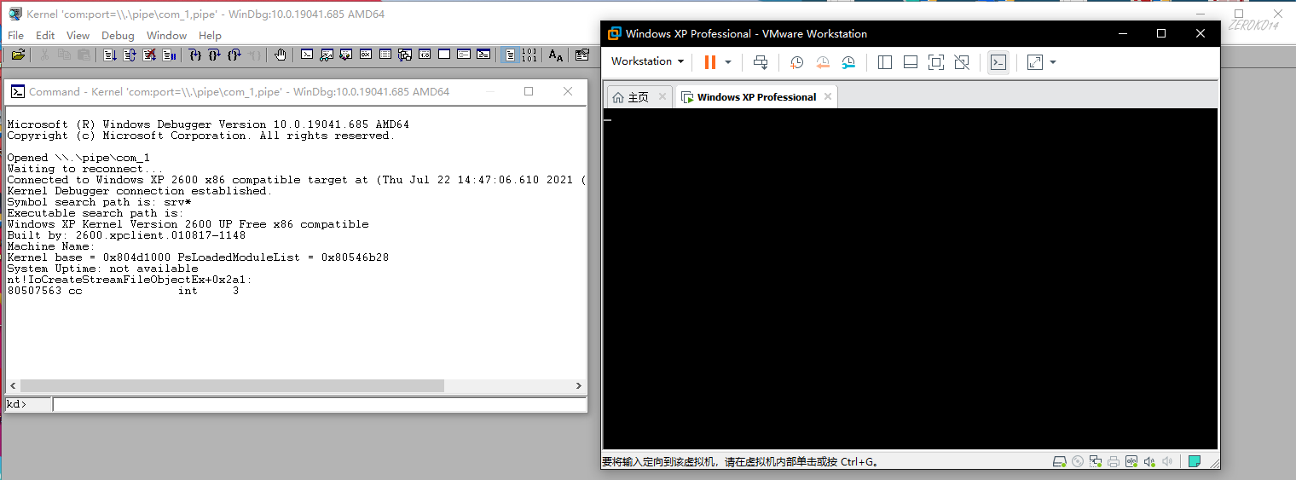Open the Help menu in WinDbg
The image size is (1296, 480).
click(210, 36)
